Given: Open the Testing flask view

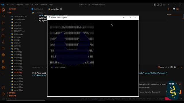Looking at the screenshot, I should (3, 42).
